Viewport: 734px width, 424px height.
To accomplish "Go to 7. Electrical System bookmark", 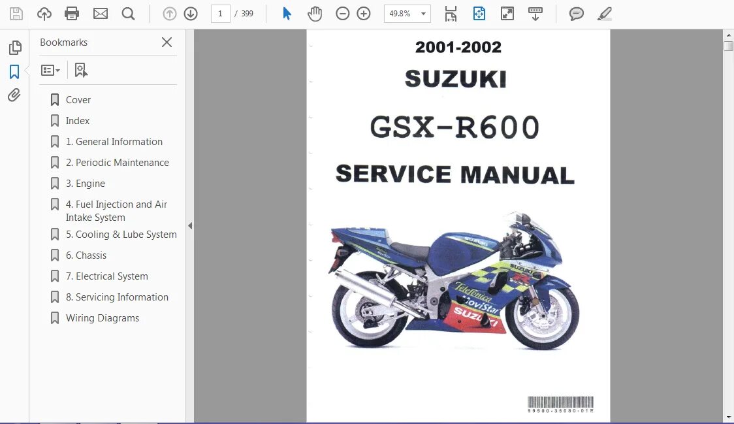I will (x=106, y=276).
